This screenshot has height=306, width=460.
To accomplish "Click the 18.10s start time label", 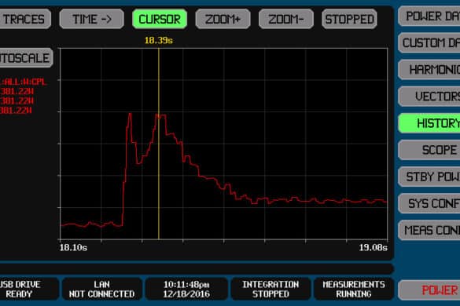I will pos(73,248).
